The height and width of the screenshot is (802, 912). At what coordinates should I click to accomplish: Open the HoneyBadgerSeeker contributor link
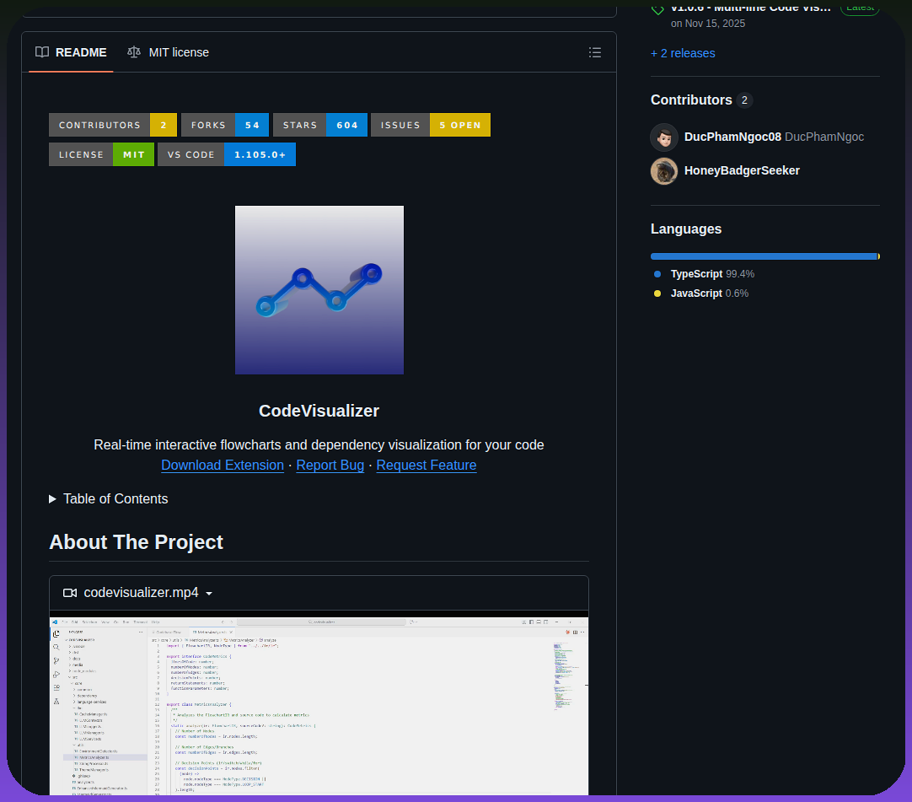coord(742,170)
